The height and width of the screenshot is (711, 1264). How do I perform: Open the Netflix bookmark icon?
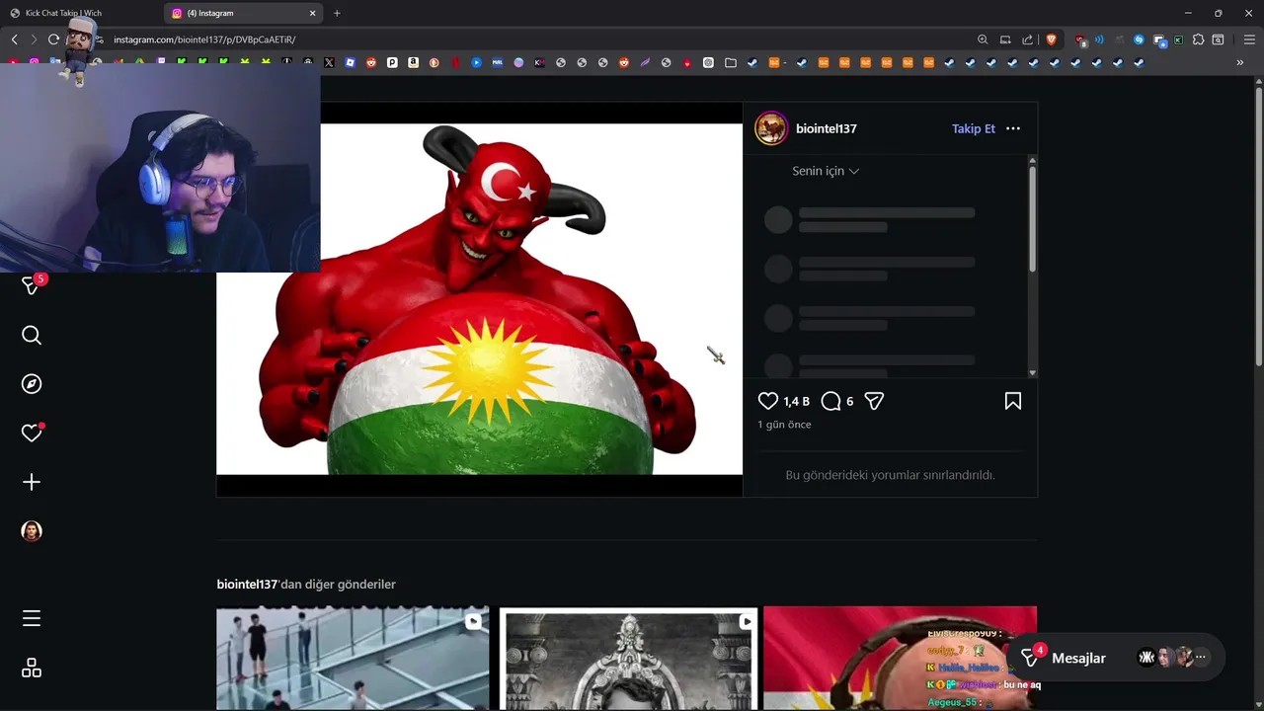[455, 62]
